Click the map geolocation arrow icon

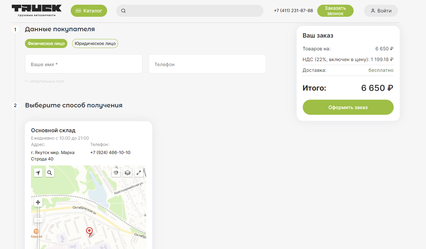tap(38, 173)
